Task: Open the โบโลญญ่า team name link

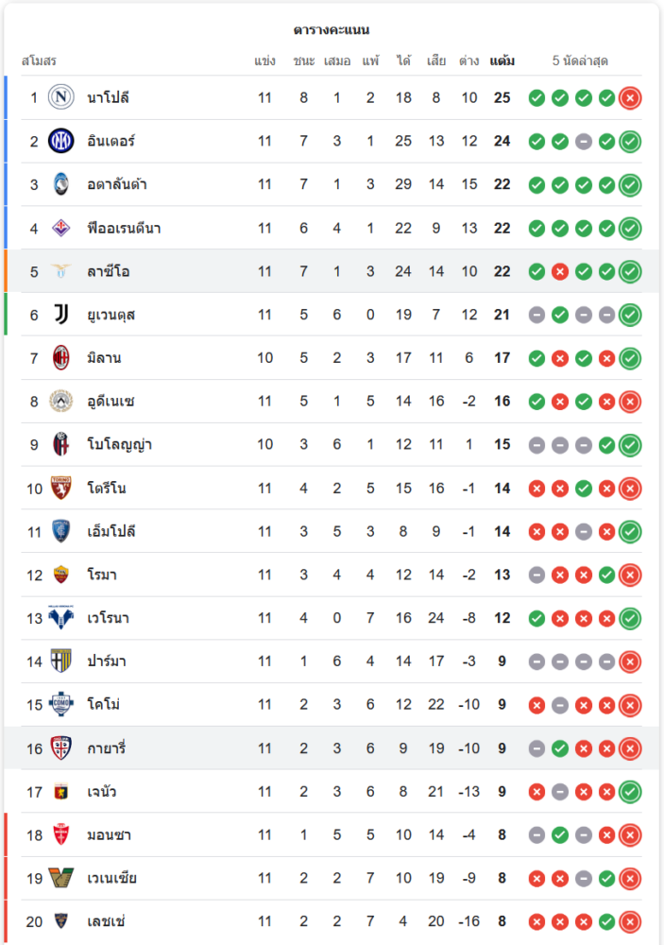Action: pos(119,445)
